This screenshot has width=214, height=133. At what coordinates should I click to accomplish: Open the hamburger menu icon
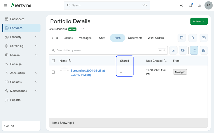tap(5, 5)
